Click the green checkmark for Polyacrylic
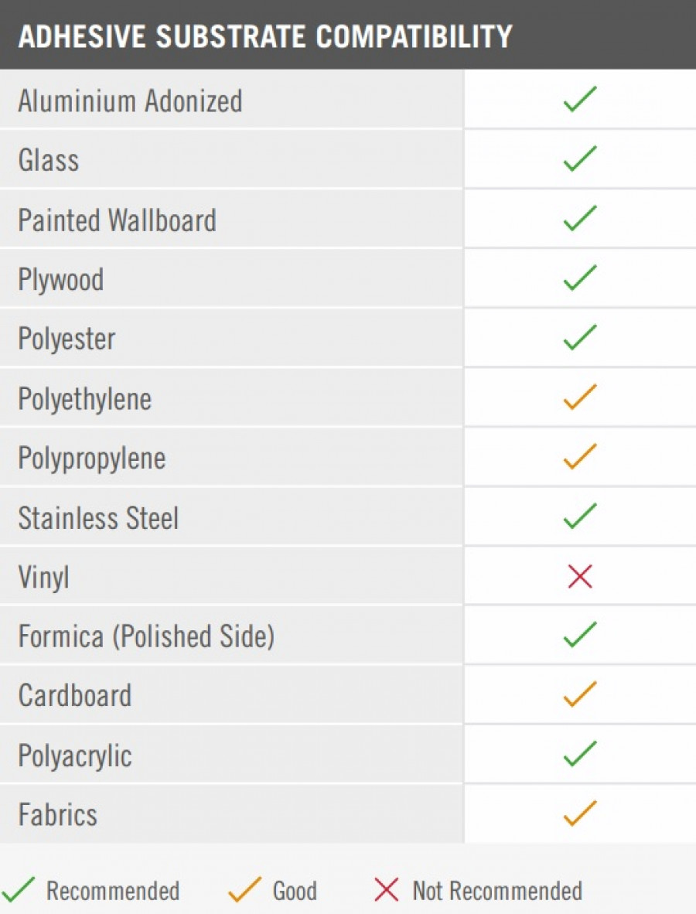The height and width of the screenshot is (914, 696). [x=580, y=753]
